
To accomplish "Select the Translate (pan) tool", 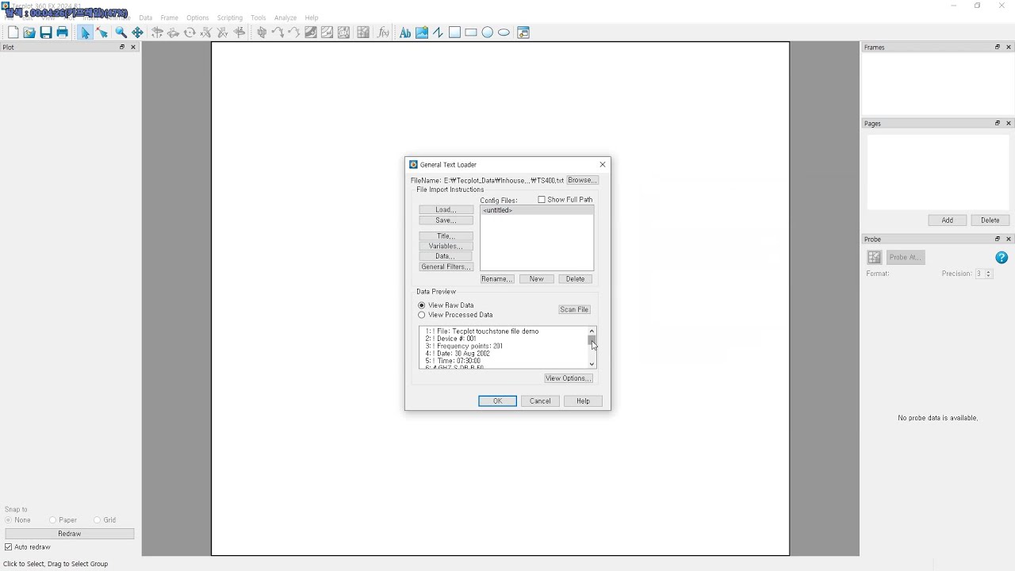I will 137,33.
